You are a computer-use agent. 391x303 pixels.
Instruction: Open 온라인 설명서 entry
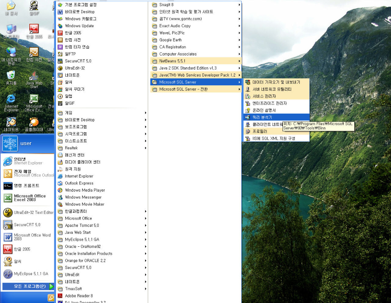(x=276, y=110)
